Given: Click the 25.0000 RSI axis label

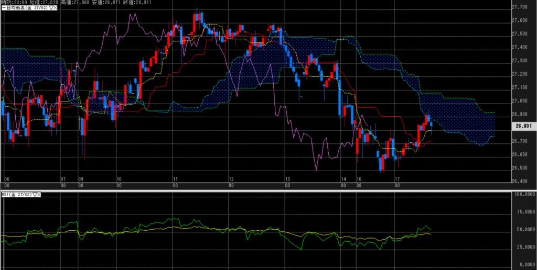Looking at the screenshot, I should click(523, 246).
